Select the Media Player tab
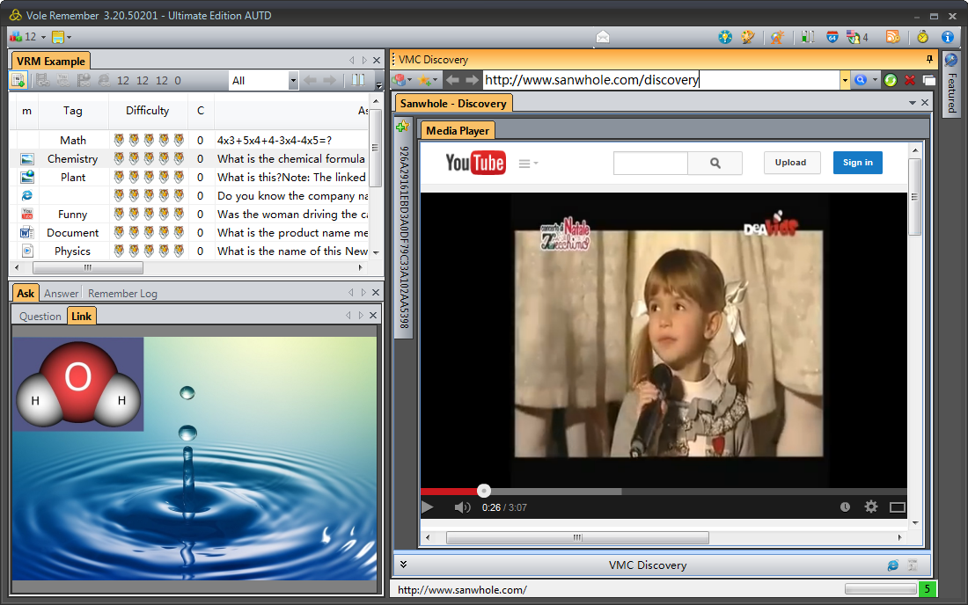Screen dimensions: 968x605 (x=458, y=131)
